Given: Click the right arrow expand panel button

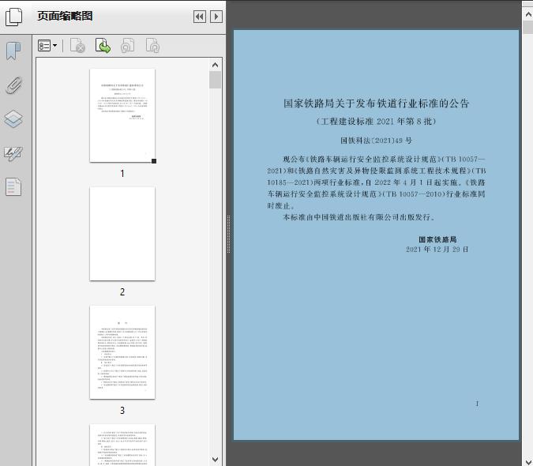Looking at the screenshot, I should (216, 17).
